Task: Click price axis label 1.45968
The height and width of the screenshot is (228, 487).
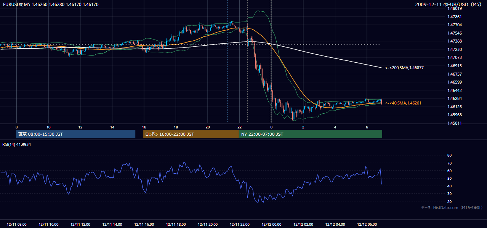Action: [455, 115]
